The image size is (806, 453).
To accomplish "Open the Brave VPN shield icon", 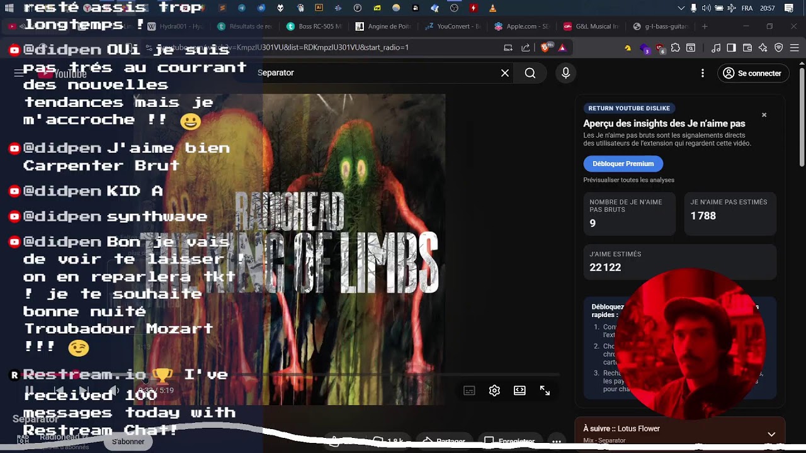I will 779,47.
